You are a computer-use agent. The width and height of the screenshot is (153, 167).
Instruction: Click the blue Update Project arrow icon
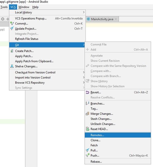(12, 28)
